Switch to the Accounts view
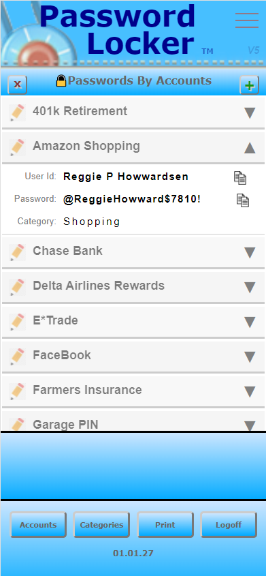This screenshot has height=576, width=266. point(38,525)
